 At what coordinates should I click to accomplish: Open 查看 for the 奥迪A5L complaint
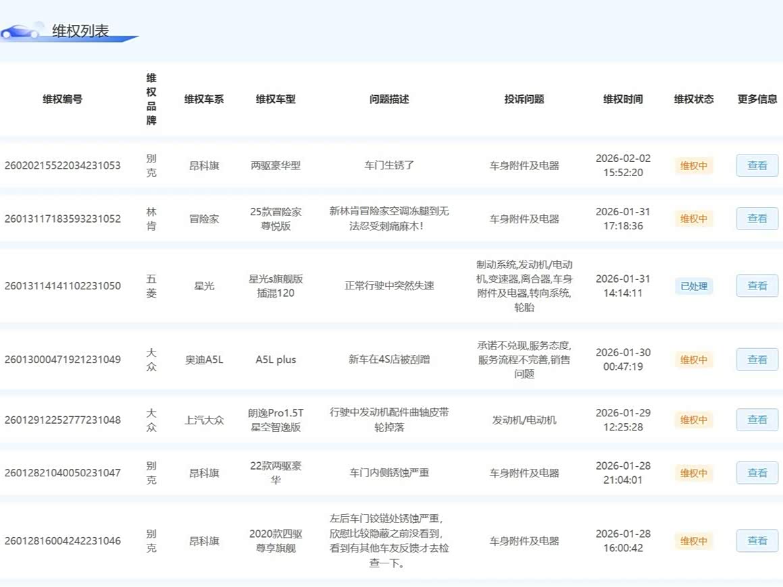pos(757,360)
